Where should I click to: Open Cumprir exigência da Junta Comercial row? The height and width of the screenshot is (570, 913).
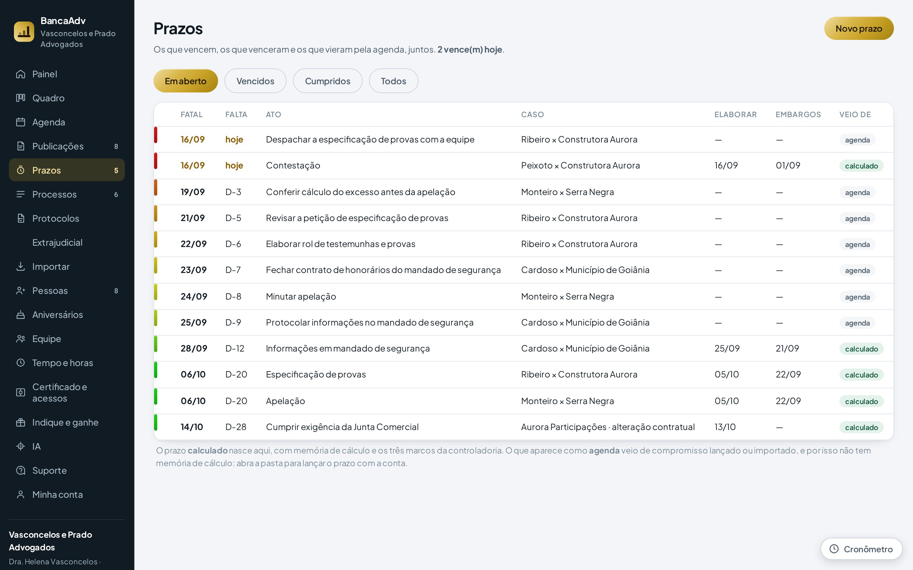524,427
